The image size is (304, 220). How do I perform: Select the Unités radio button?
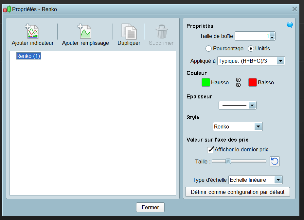(250, 49)
